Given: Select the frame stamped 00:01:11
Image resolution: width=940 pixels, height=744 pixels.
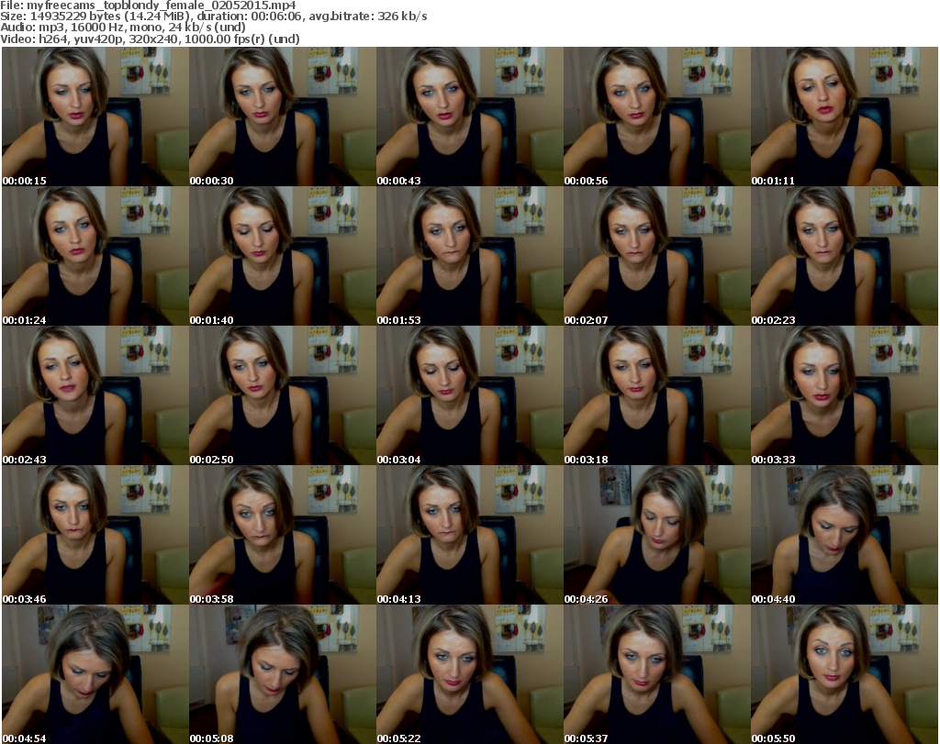Looking at the screenshot, I should [845, 117].
